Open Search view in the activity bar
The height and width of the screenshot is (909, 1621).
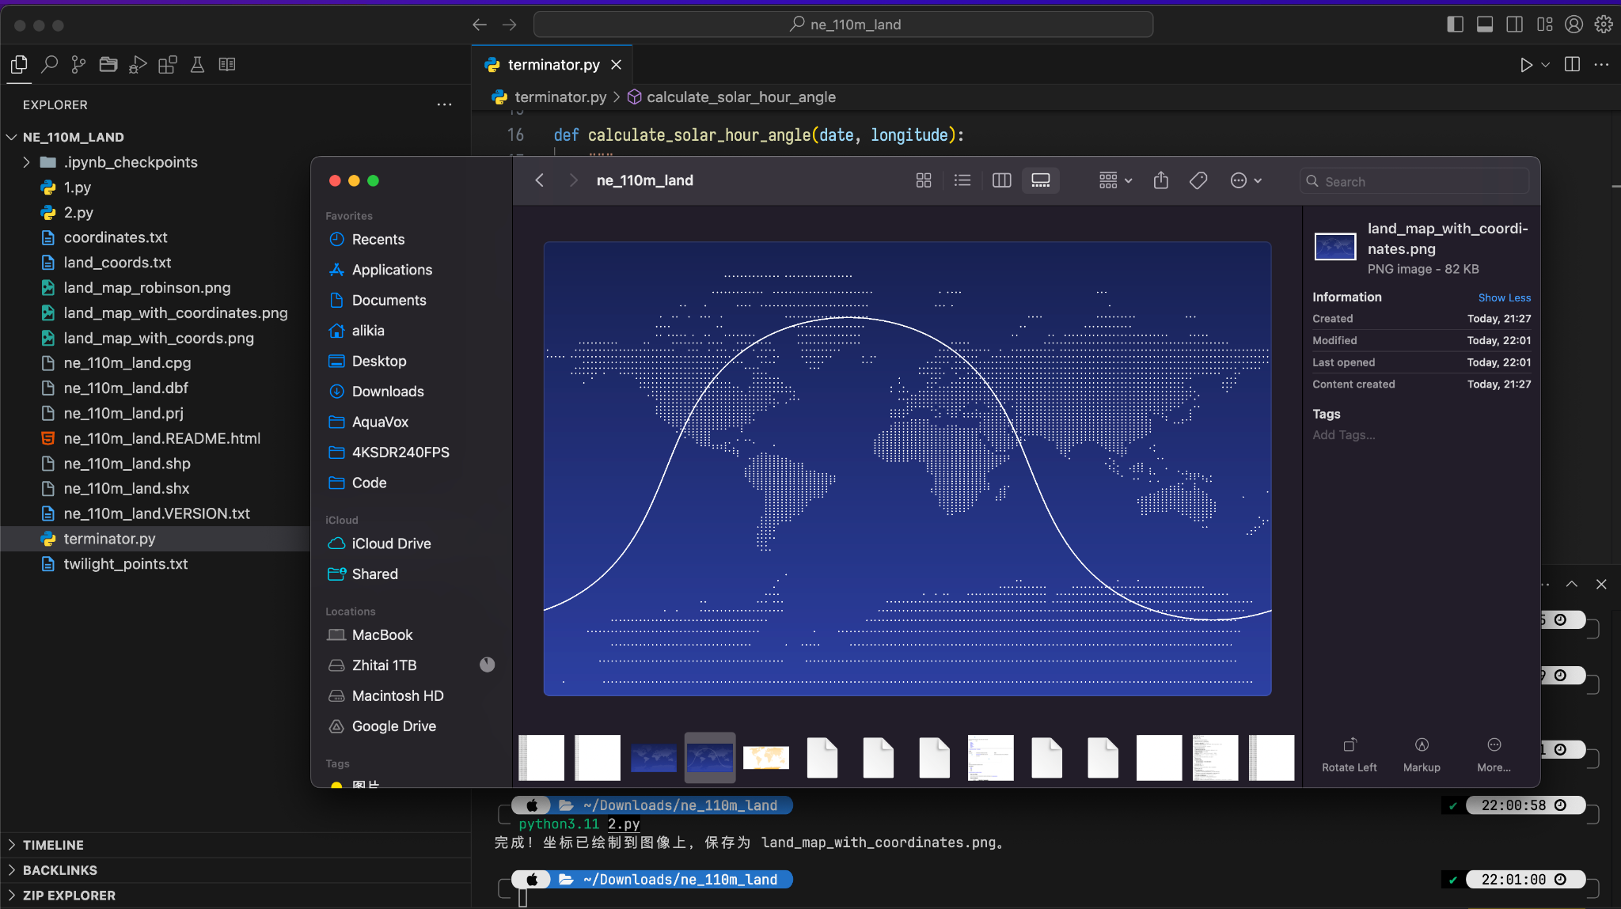pyautogui.click(x=49, y=64)
